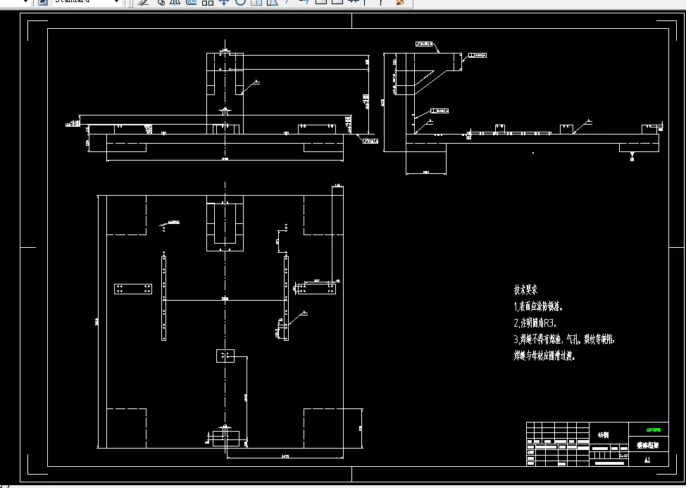Select the Copy tool in Modify toolbar

pyautogui.click(x=161, y=2)
